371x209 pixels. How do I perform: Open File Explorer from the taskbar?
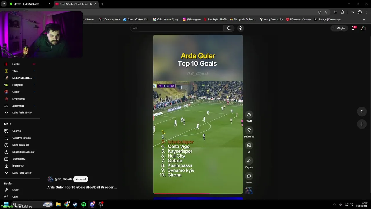pos(58,204)
